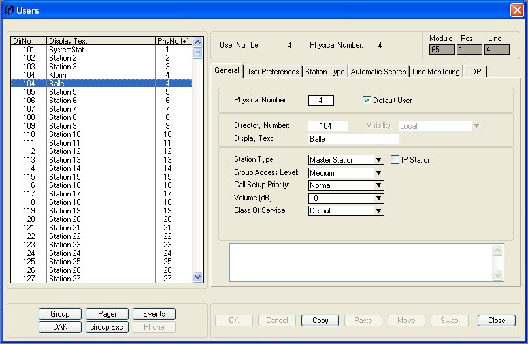Click the Display Text input field

coord(353,139)
